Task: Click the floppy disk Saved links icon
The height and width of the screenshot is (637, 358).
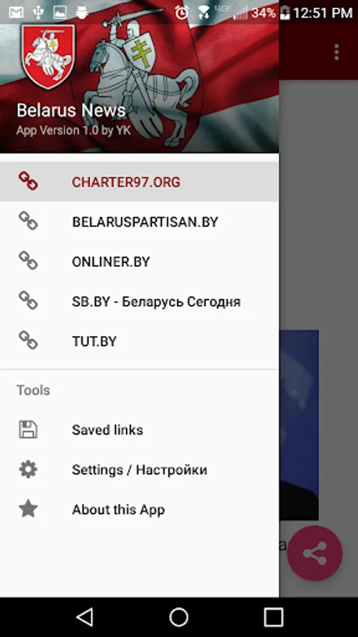Action: [x=28, y=430]
